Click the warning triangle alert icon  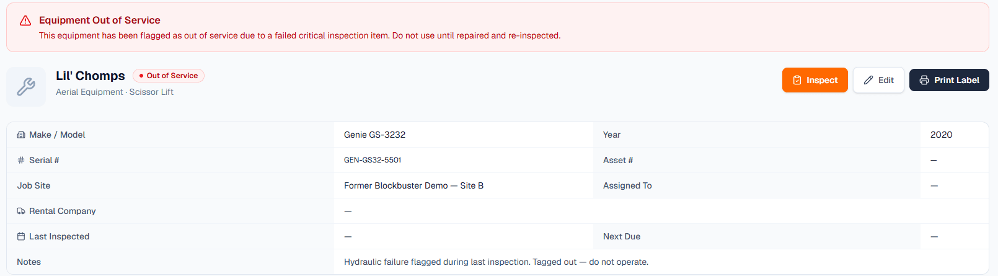25,20
